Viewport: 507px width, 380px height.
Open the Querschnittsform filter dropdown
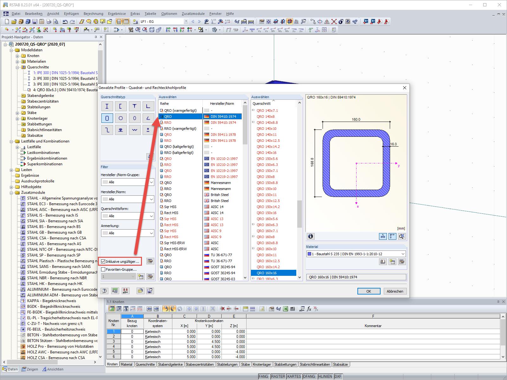coord(128,216)
